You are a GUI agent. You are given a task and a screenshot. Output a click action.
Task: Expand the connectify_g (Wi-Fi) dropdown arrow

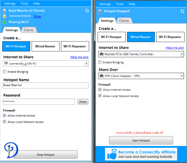click(x=86, y=63)
